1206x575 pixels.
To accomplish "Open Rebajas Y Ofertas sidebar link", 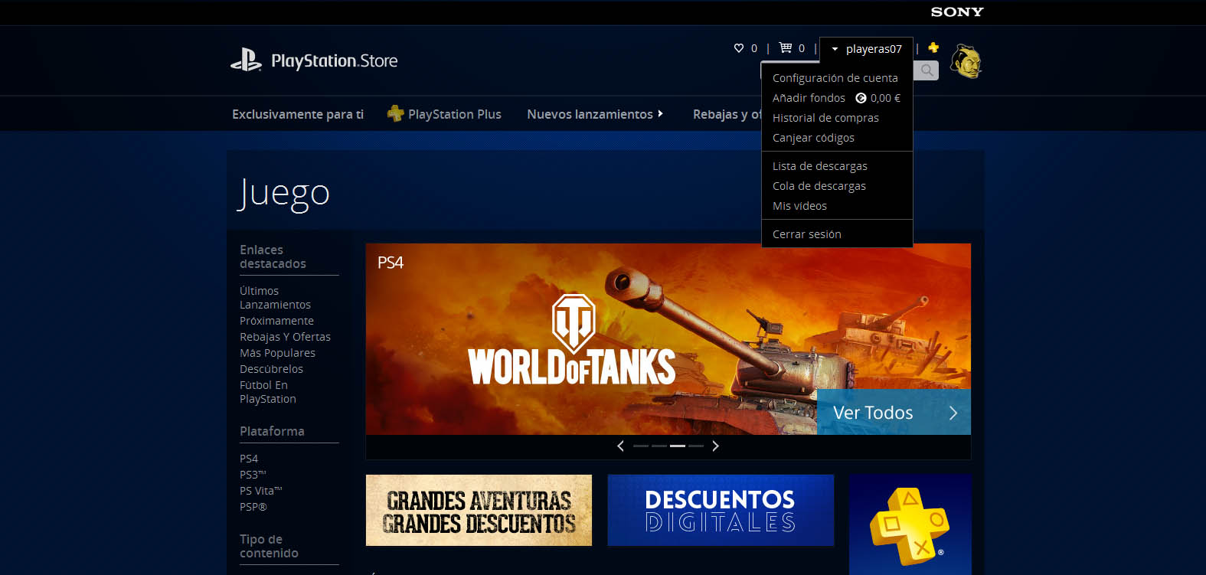I will point(285,337).
